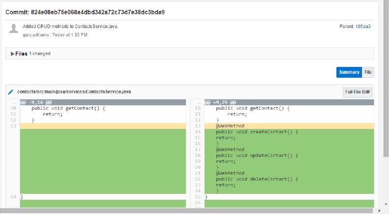Click the commit hash heading
Image resolution: width=389 pixels, height=214 pixels.
[85, 12]
